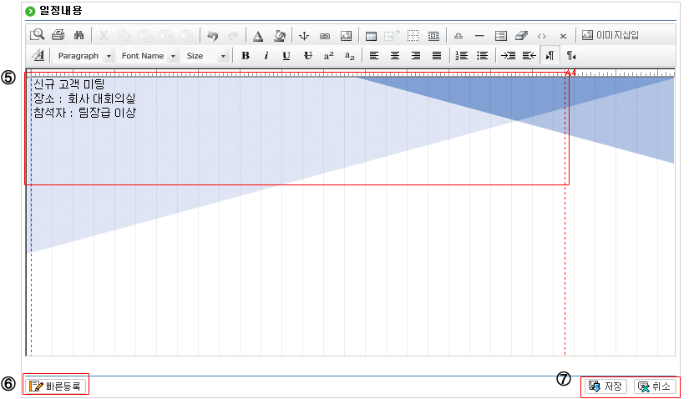Open the font Size dropdown

[205, 56]
